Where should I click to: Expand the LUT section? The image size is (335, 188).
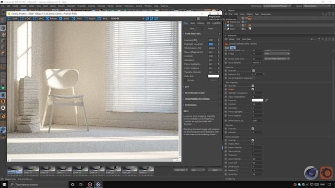click(x=184, y=87)
